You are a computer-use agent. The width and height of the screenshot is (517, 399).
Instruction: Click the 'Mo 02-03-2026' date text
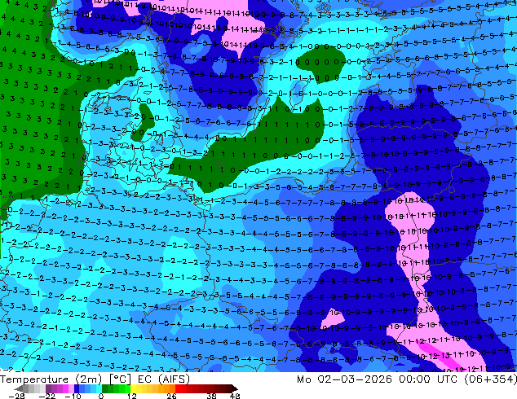point(344,379)
